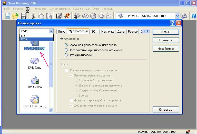
Task: Select the 'Нет мультисессии' radio option
Action: tap(66, 55)
